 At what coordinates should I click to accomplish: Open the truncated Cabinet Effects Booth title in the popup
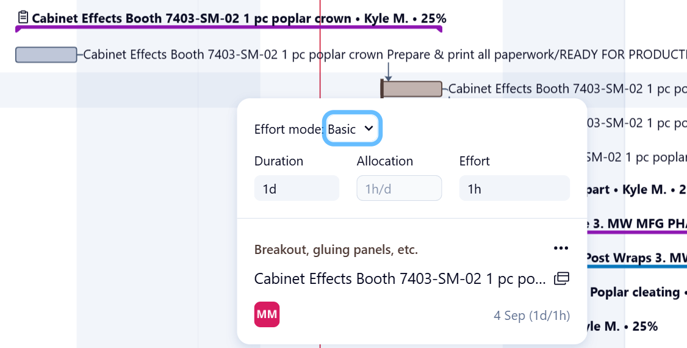tap(400, 279)
